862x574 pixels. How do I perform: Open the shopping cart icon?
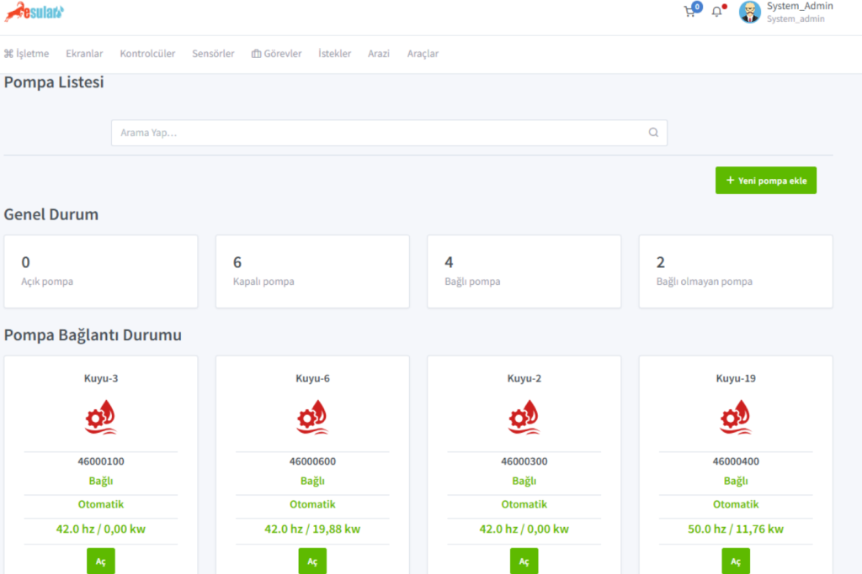click(690, 12)
